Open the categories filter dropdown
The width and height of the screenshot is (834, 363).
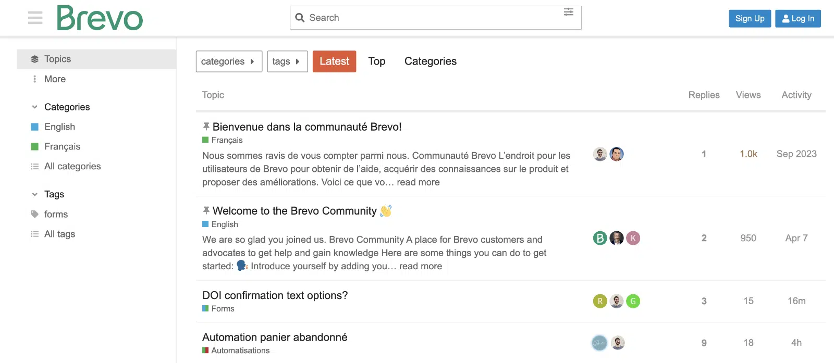229,61
